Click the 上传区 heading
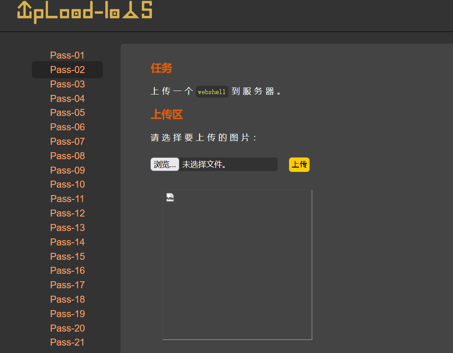Screen dimensions: 453x353 point(167,115)
